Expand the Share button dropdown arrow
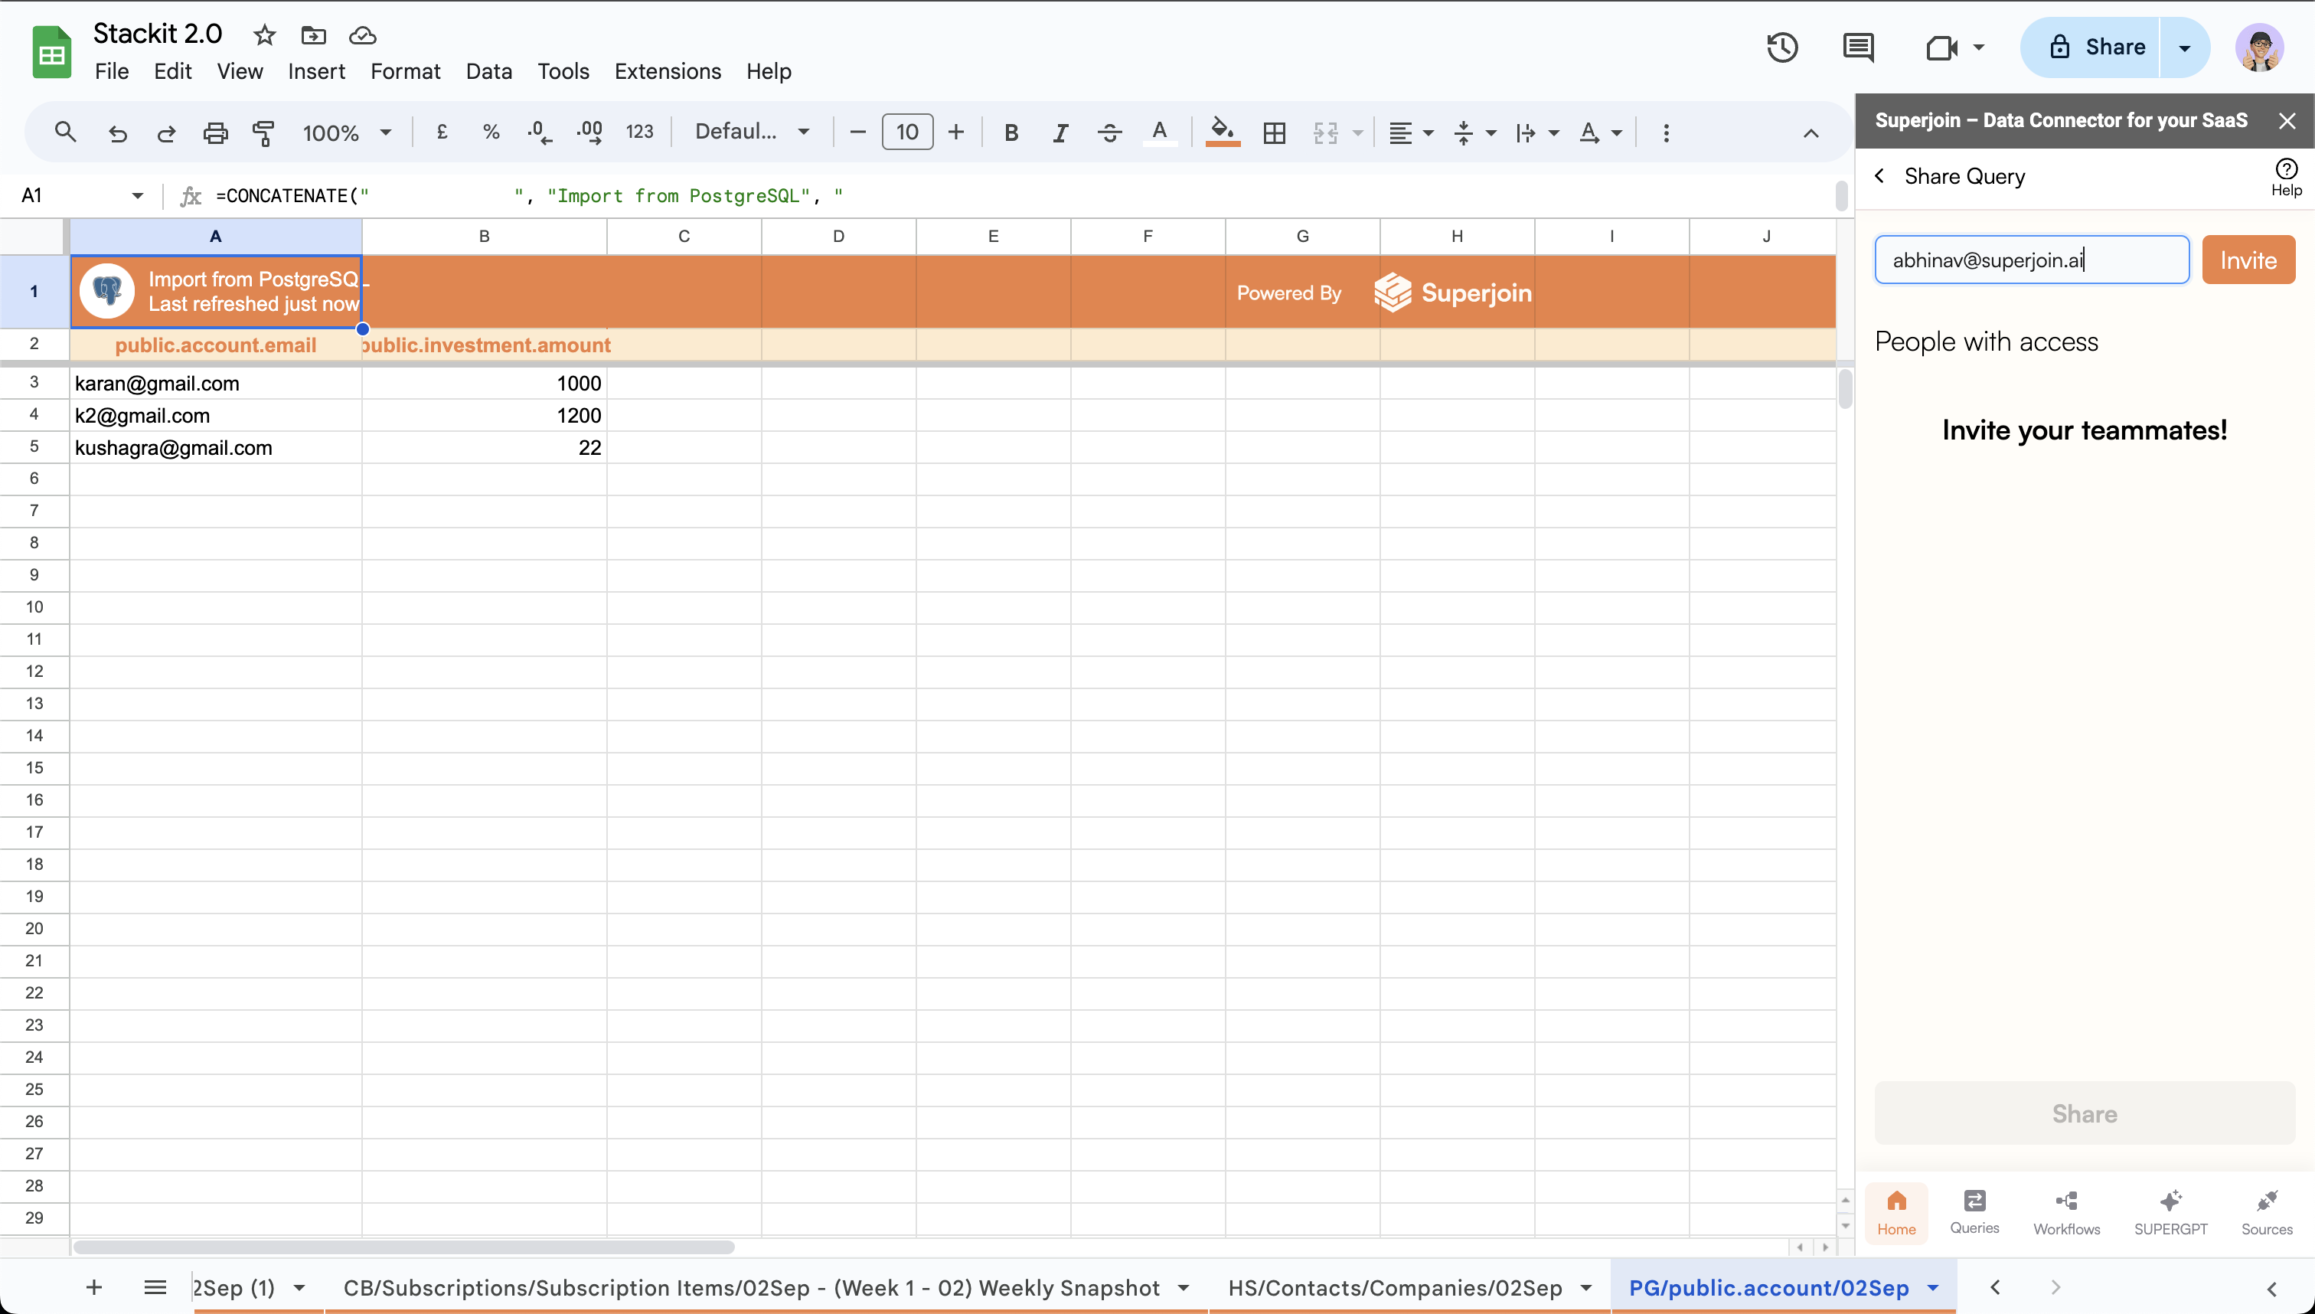The height and width of the screenshot is (1314, 2315). click(x=2184, y=47)
